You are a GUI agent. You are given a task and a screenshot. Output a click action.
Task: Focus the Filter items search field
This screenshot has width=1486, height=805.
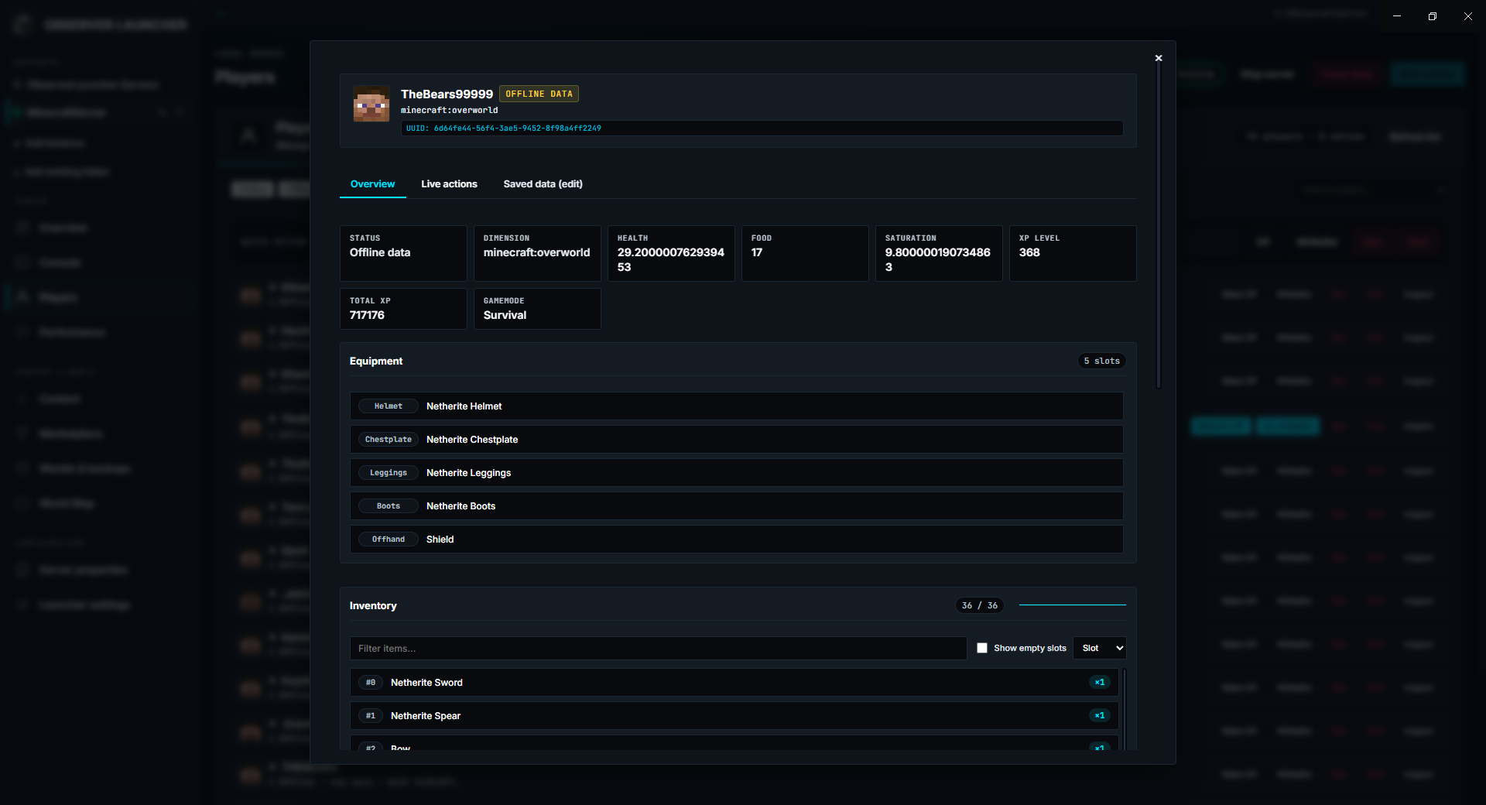coord(659,649)
